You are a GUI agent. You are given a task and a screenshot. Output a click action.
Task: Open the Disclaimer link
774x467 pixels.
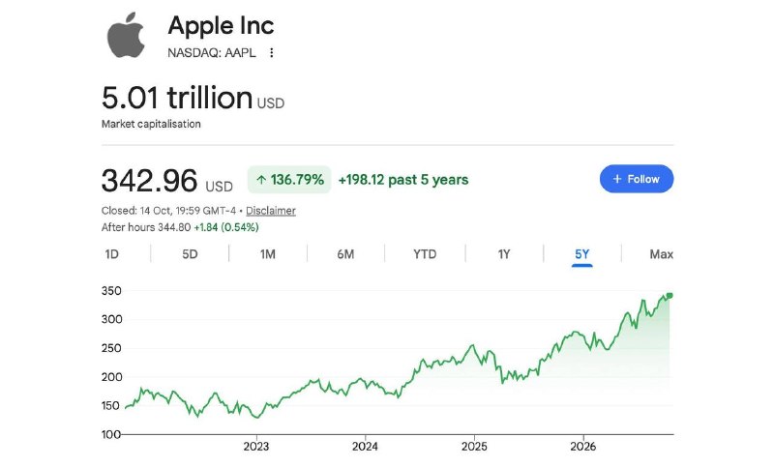click(271, 211)
